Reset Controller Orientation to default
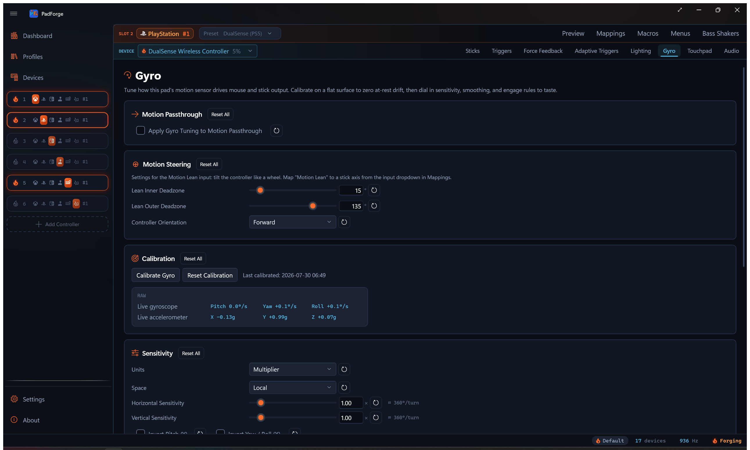Screen dimensions: 750x450 click(344, 222)
